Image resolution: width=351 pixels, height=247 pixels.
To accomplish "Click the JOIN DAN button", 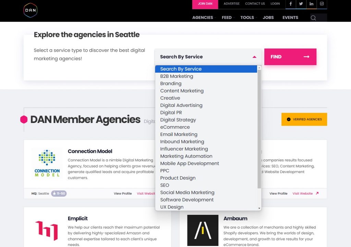I will coord(205,4).
